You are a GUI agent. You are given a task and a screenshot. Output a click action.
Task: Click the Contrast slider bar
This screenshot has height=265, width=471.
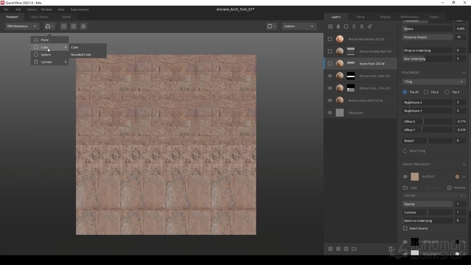427,212
